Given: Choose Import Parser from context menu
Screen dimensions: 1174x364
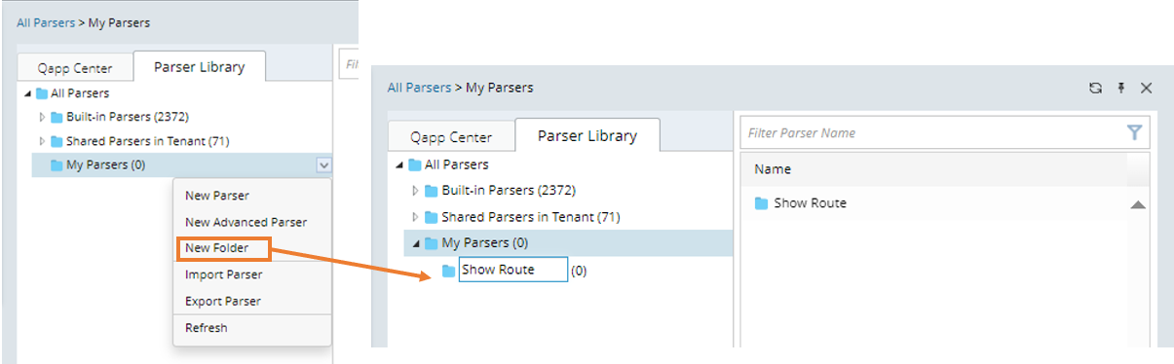Looking at the screenshot, I should [223, 274].
